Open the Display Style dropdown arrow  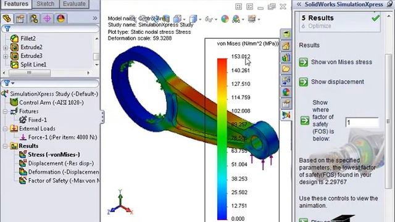pyautogui.click(x=200, y=19)
